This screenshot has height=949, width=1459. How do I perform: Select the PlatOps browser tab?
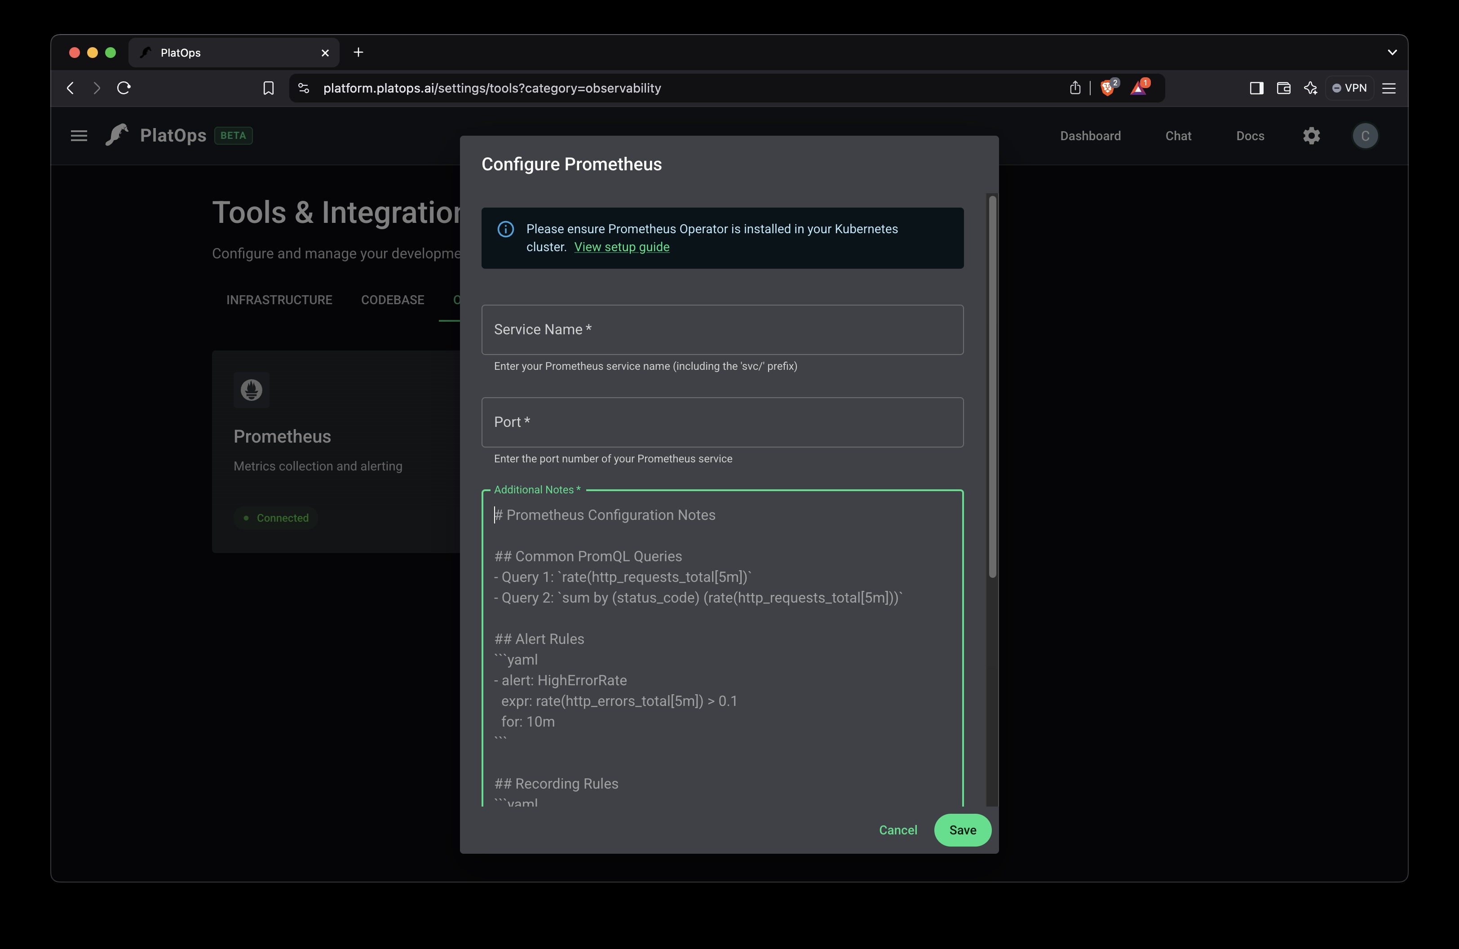click(x=233, y=53)
